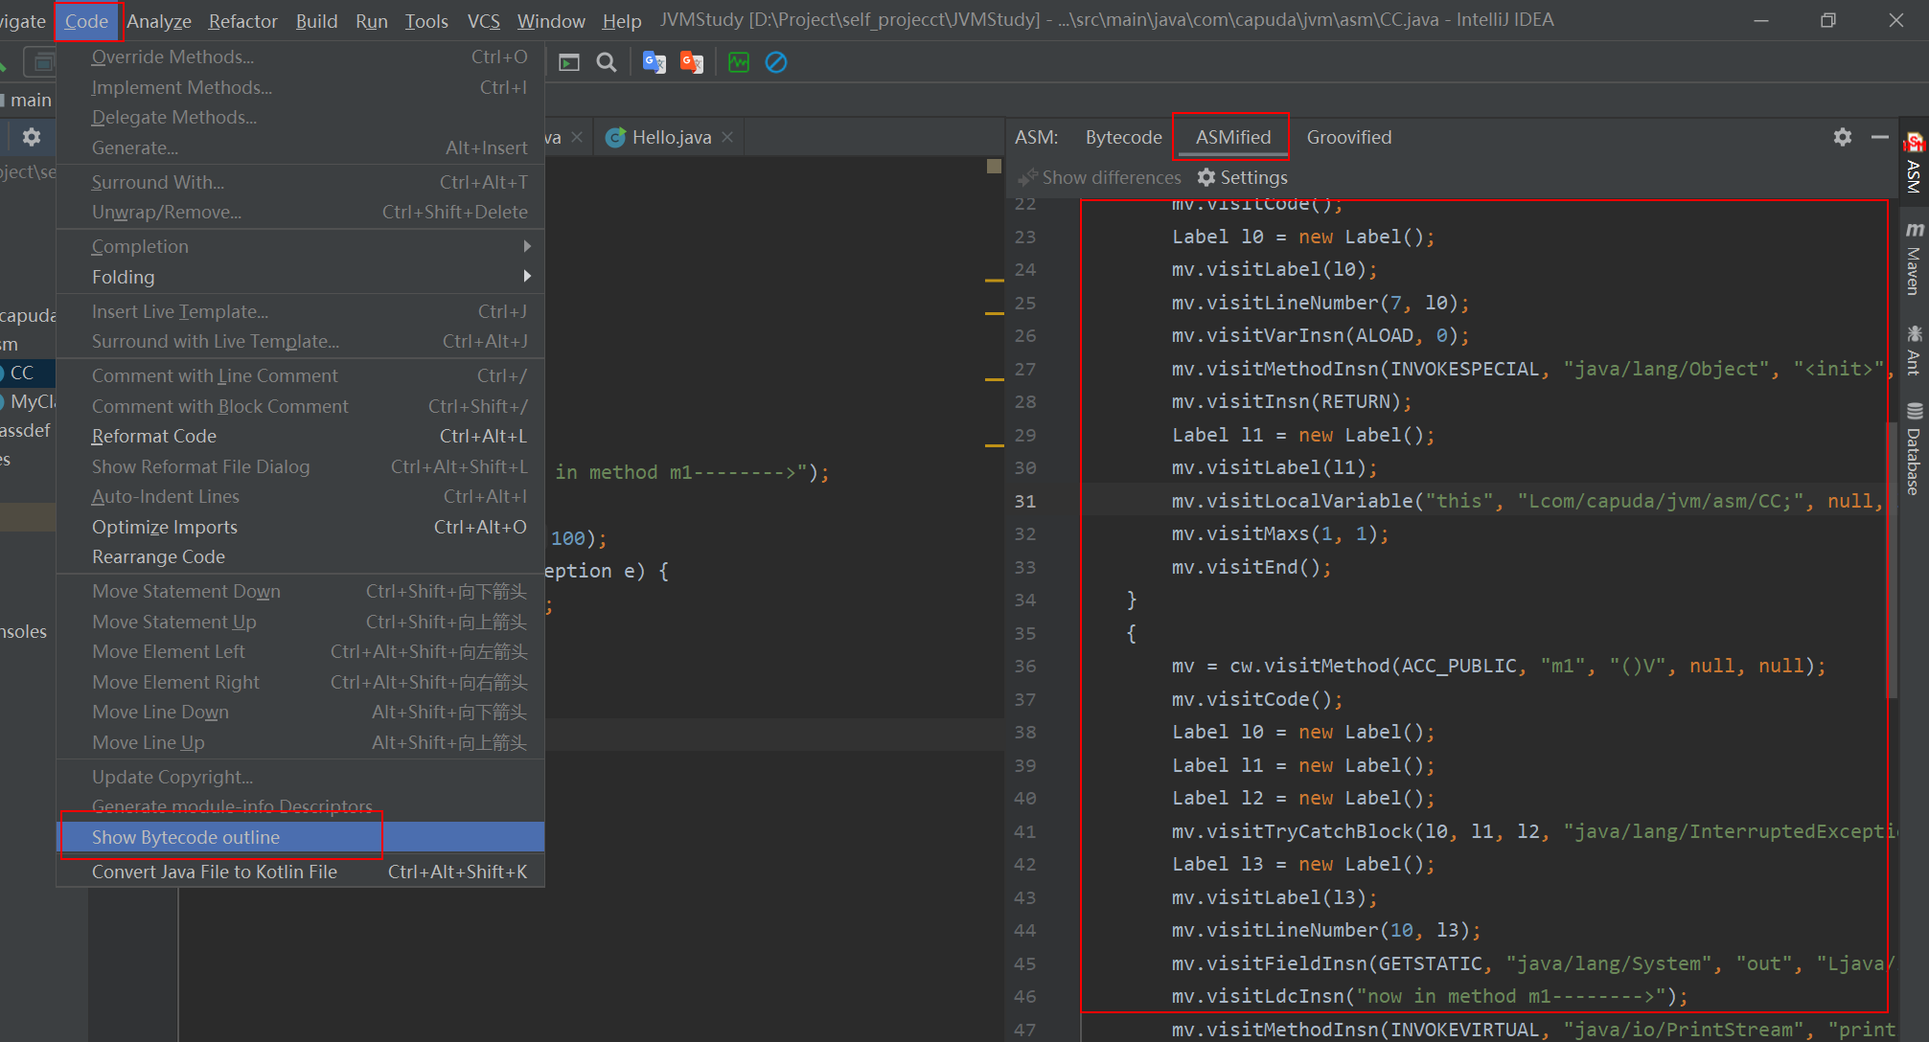
Task: Choose Comment with Block Comment item
Action: pos(301,406)
